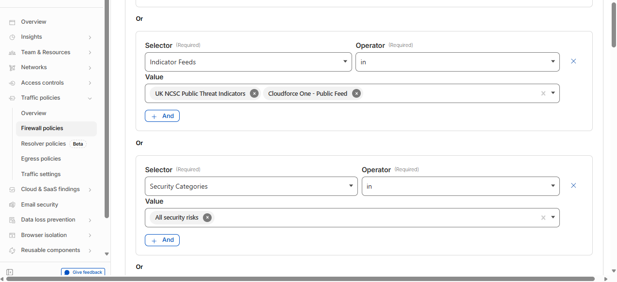Viewport: 617px width, 282px height.
Task: Click the horizontal scrollbar at bottom
Action: click(x=300, y=279)
